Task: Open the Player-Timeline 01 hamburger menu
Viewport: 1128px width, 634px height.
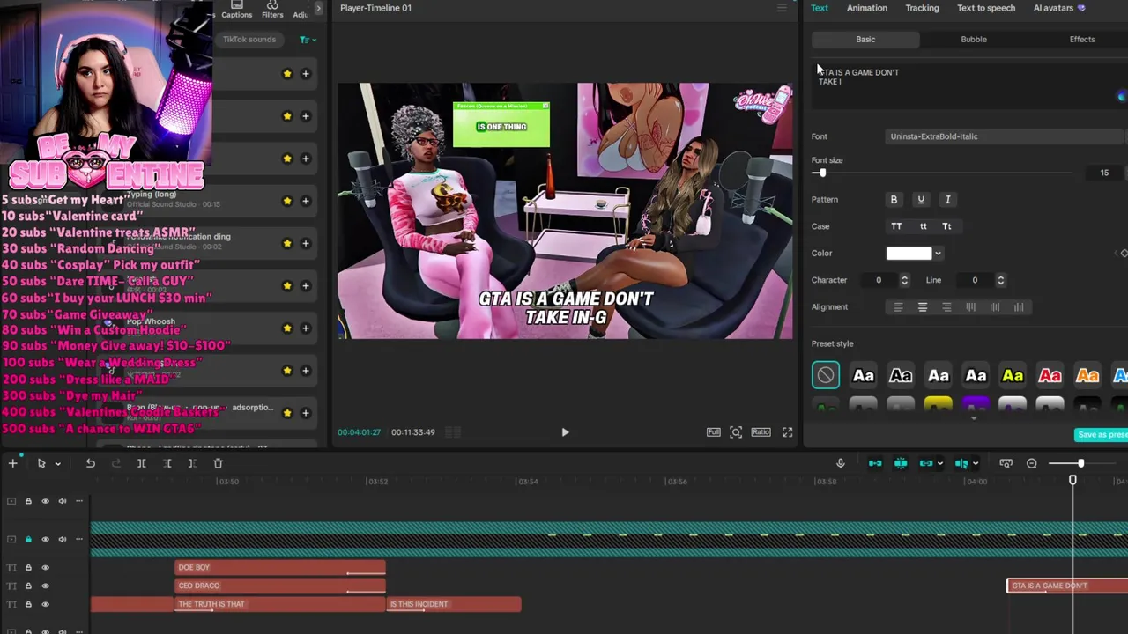Action: [782, 8]
